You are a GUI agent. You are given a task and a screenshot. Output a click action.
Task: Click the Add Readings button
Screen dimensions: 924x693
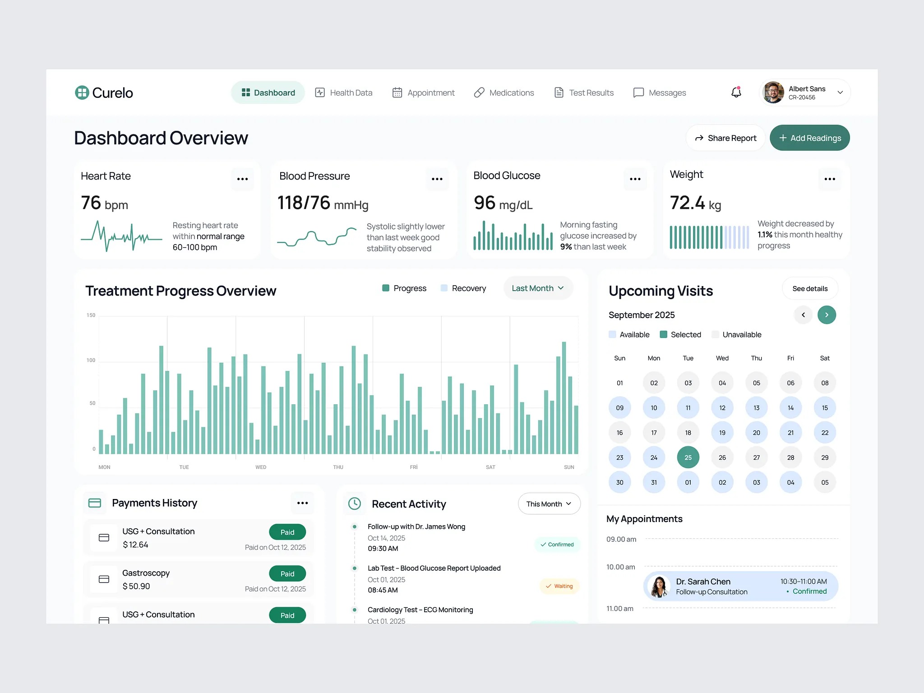(810, 138)
